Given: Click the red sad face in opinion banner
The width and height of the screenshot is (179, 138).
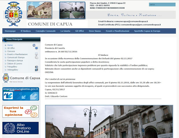Looking at the screenshot, I should pyautogui.click(x=28, y=112).
